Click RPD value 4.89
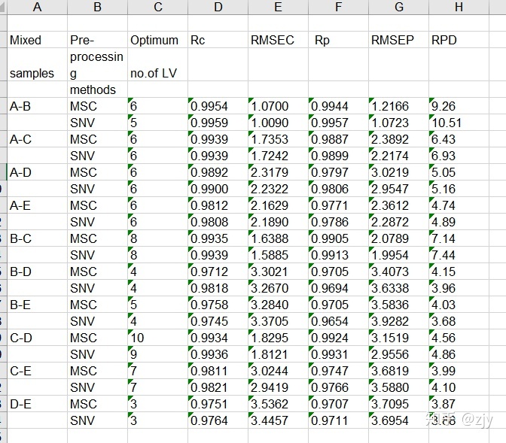 [459, 222]
